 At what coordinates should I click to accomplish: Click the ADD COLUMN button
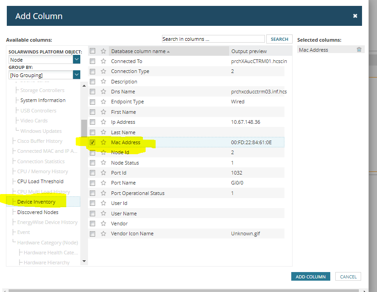pos(311,277)
